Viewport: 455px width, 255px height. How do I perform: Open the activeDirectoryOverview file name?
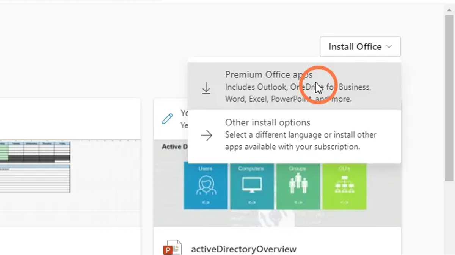coord(244,249)
